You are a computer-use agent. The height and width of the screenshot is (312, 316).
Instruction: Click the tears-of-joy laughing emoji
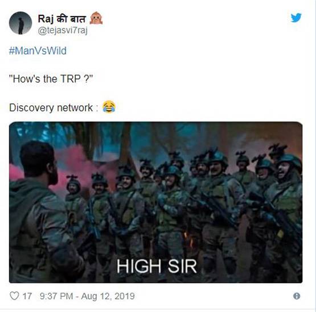click(109, 107)
